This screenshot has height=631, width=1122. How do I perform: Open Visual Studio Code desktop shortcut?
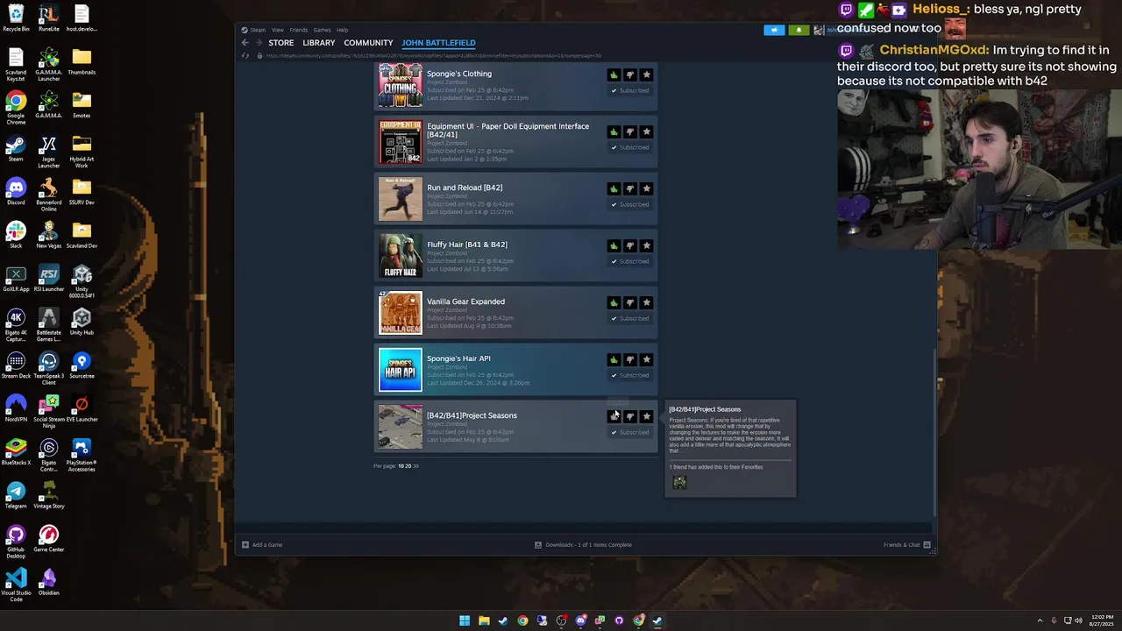coord(16,585)
